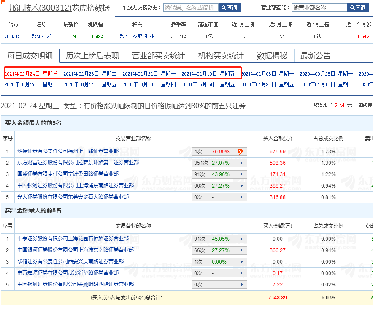Image resolution: width=373 pixels, height=310 pixels.
Task: Open 联储证券西安兴庆南路证券营业部 link
Action: 70,261
